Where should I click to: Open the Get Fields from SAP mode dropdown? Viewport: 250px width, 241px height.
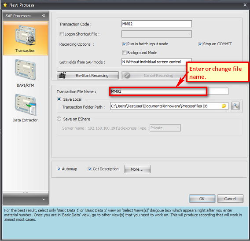coord(156,62)
